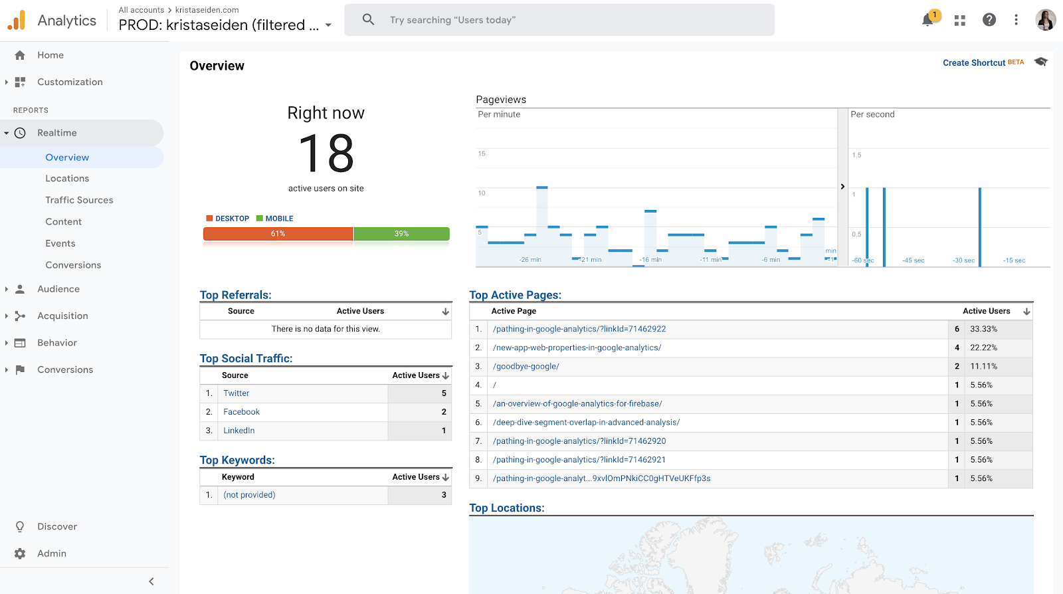The width and height of the screenshot is (1063, 594).
Task: Click the green Mobile 39% bar segment
Action: [x=402, y=234]
